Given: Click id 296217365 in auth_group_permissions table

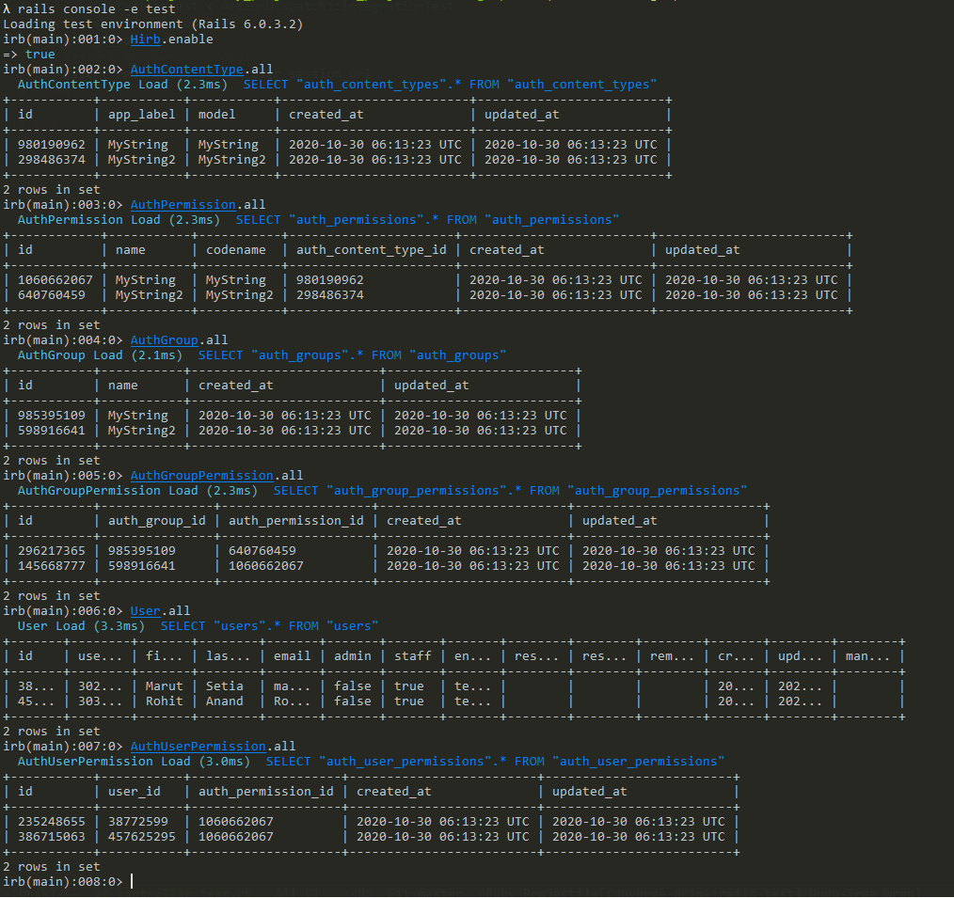Looking at the screenshot, I should tap(52, 551).
